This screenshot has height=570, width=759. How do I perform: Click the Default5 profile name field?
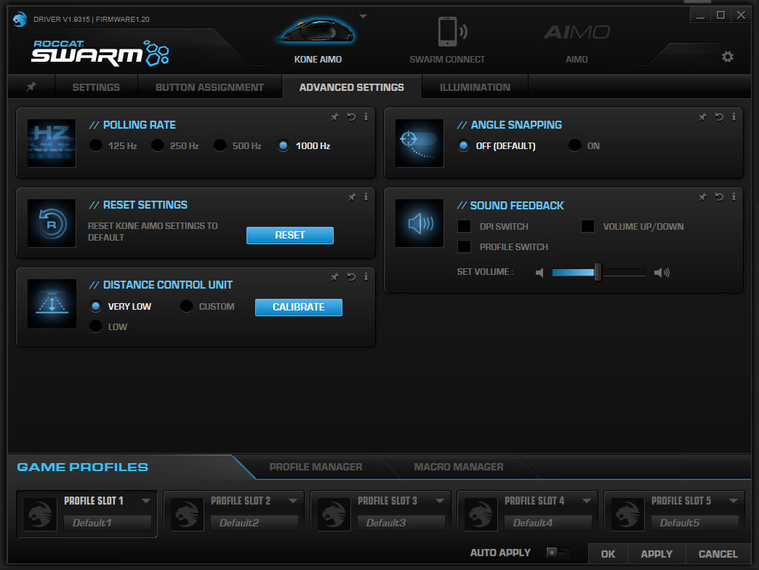point(695,523)
